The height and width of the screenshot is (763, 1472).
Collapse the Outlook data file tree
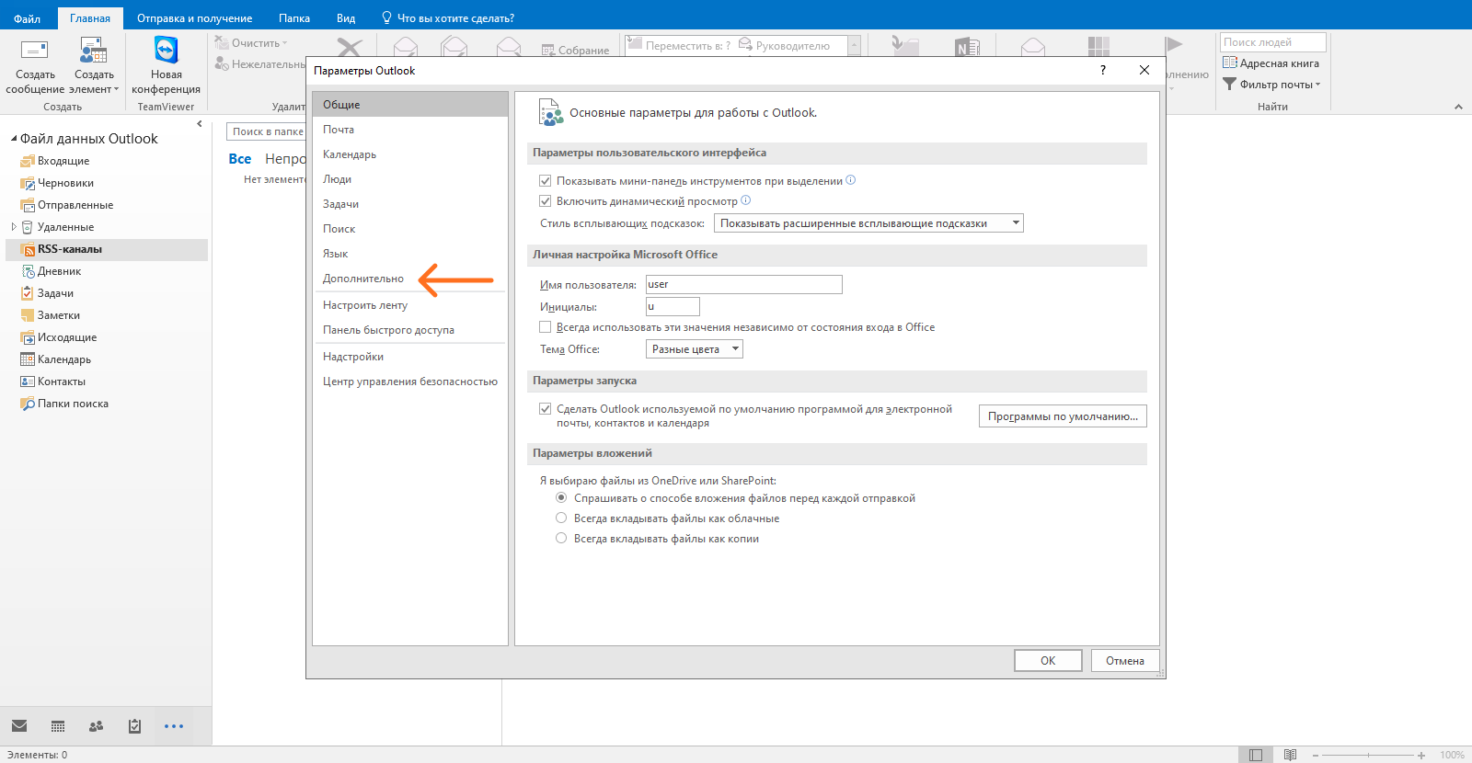tap(14, 139)
